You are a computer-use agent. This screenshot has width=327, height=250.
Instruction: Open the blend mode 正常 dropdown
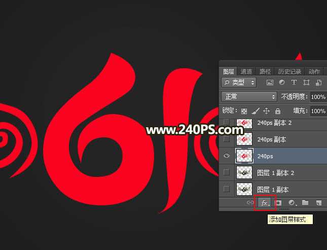(x=249, y=96)
